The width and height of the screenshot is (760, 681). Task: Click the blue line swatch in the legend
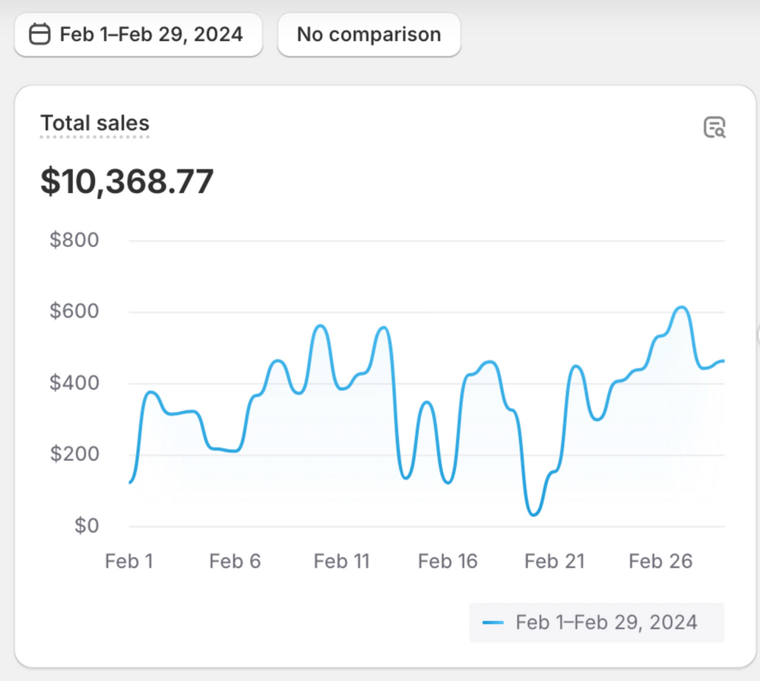point(492,622)
